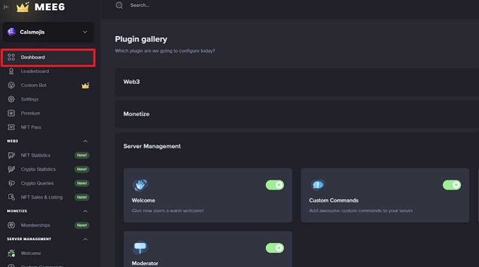Focus the Search input field

pos(140,5)
